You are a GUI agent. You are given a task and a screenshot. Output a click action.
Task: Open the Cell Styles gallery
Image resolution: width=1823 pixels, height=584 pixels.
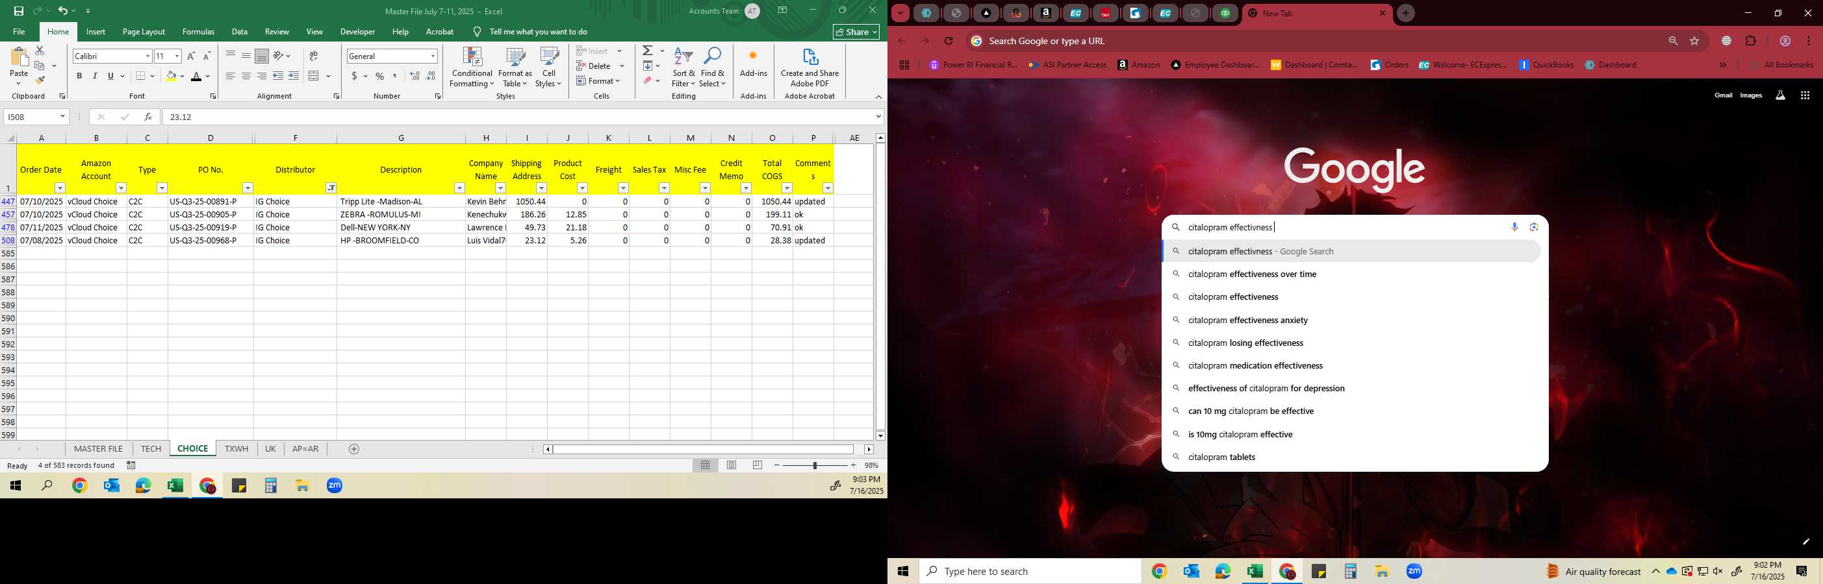[548, 68]
